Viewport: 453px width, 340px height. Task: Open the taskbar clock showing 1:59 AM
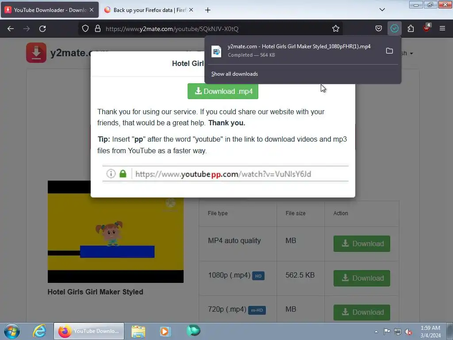(430, 332)
